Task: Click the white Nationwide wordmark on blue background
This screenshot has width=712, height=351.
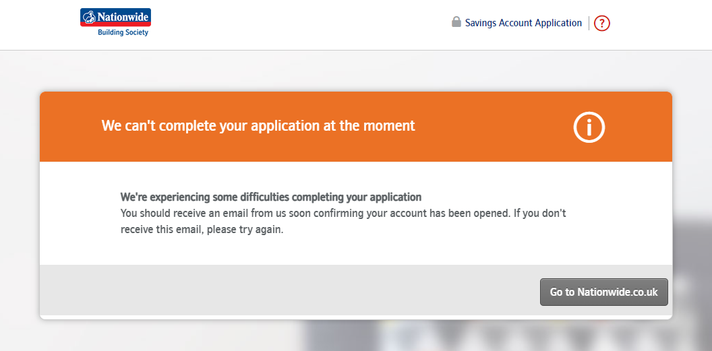Action: pos(122,17)
